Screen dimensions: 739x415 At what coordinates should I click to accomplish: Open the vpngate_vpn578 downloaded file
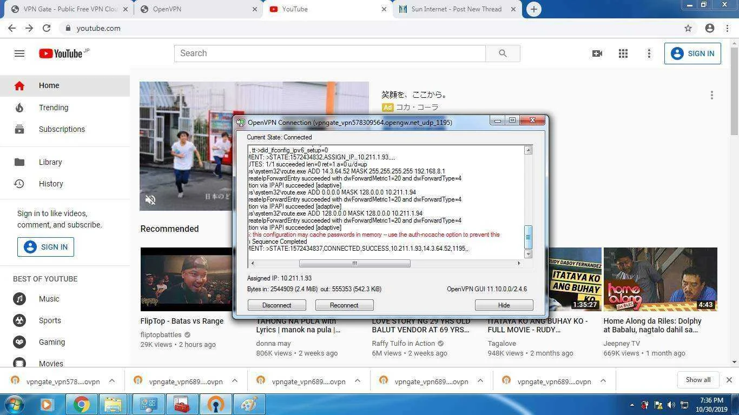pyautogui.click(x=55, y=381)
